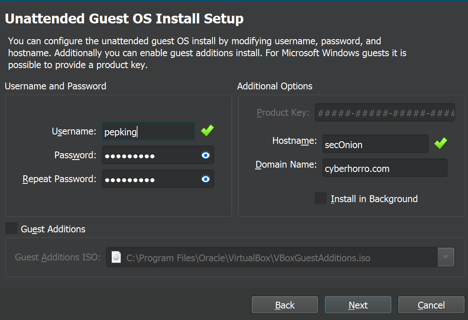The width and height of the screenshot is (468, 320).
Task: Click green checkmark beside the Hostname field
Action: coord(440,144)
